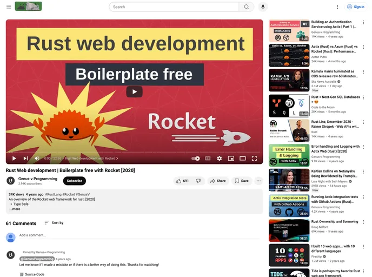Toggle the autoplay switch

coord(196,159)
